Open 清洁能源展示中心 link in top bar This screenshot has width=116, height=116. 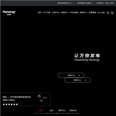[64, 3]
